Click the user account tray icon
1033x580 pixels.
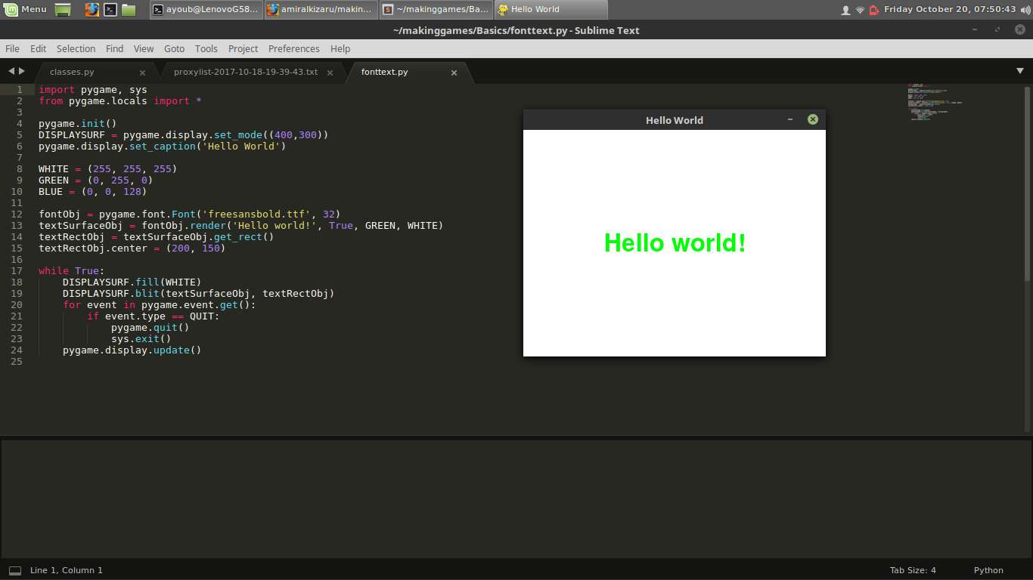[x=845, y=10]
